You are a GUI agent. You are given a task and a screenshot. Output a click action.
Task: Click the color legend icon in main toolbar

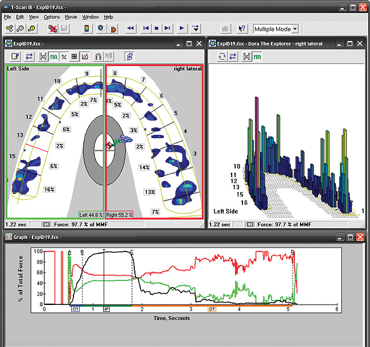[86, 28]
